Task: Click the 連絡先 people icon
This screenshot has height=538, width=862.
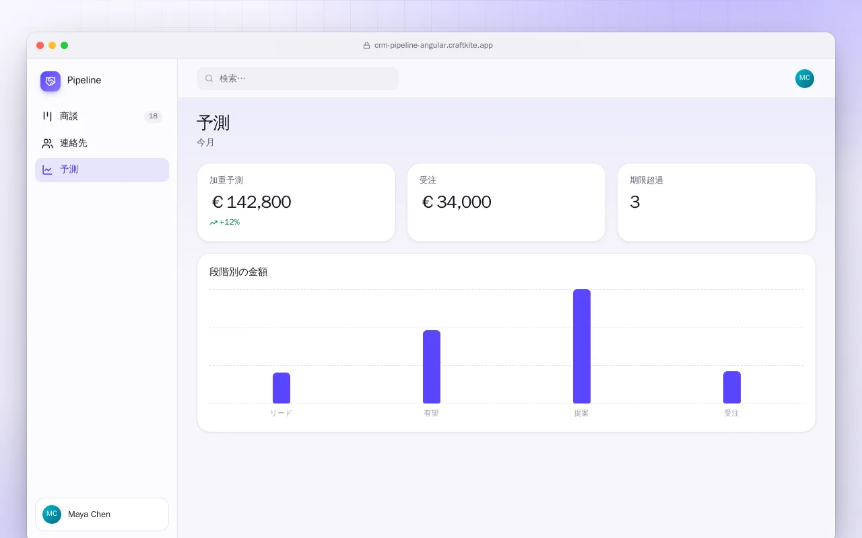Action: pos(47,143)
